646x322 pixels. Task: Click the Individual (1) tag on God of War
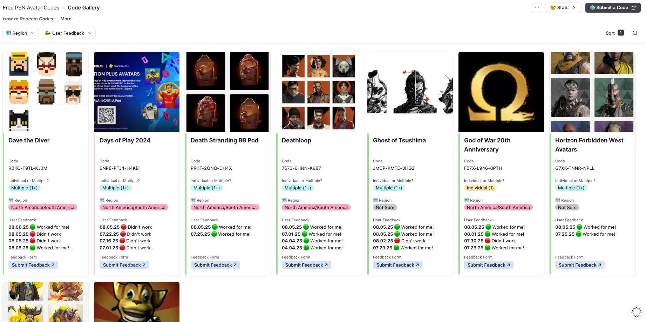point(480,188)
